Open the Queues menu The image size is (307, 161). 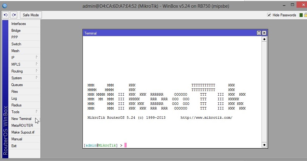[x=24, y=85]
